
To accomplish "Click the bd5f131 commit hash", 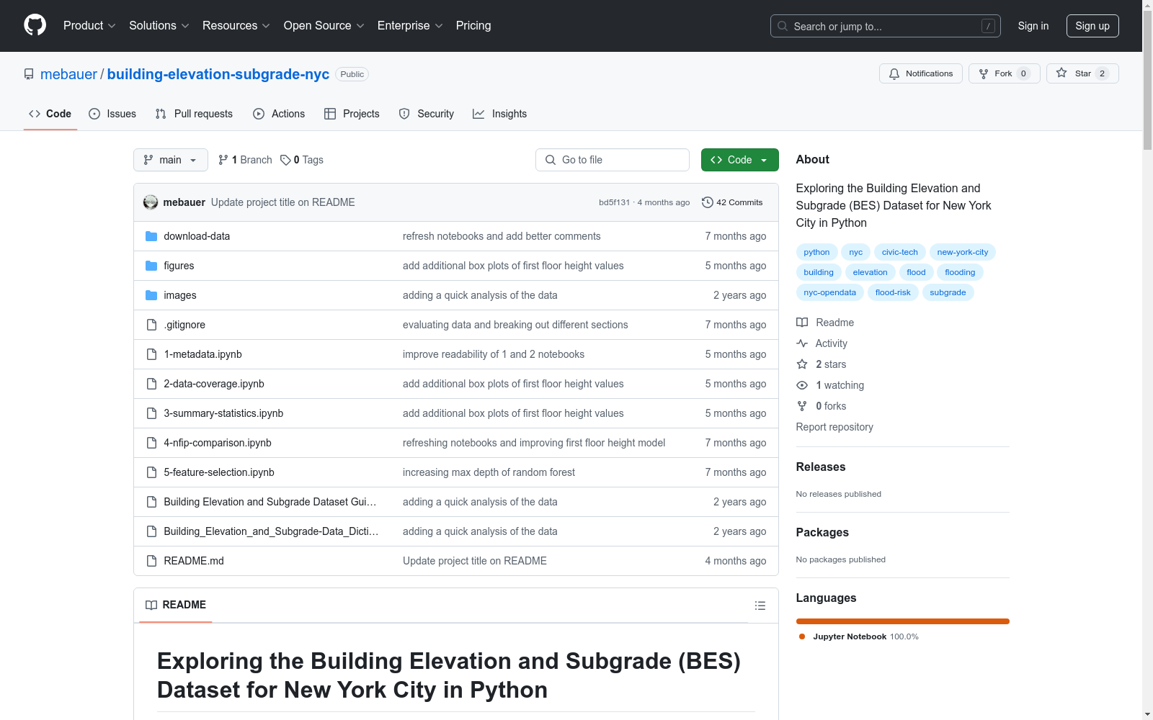I will [614, 202].
